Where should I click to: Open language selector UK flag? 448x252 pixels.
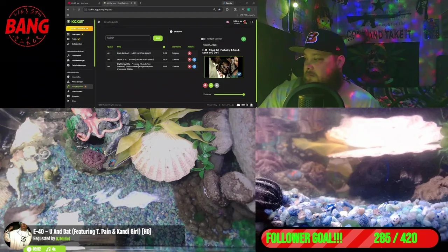tap(228, 22)
